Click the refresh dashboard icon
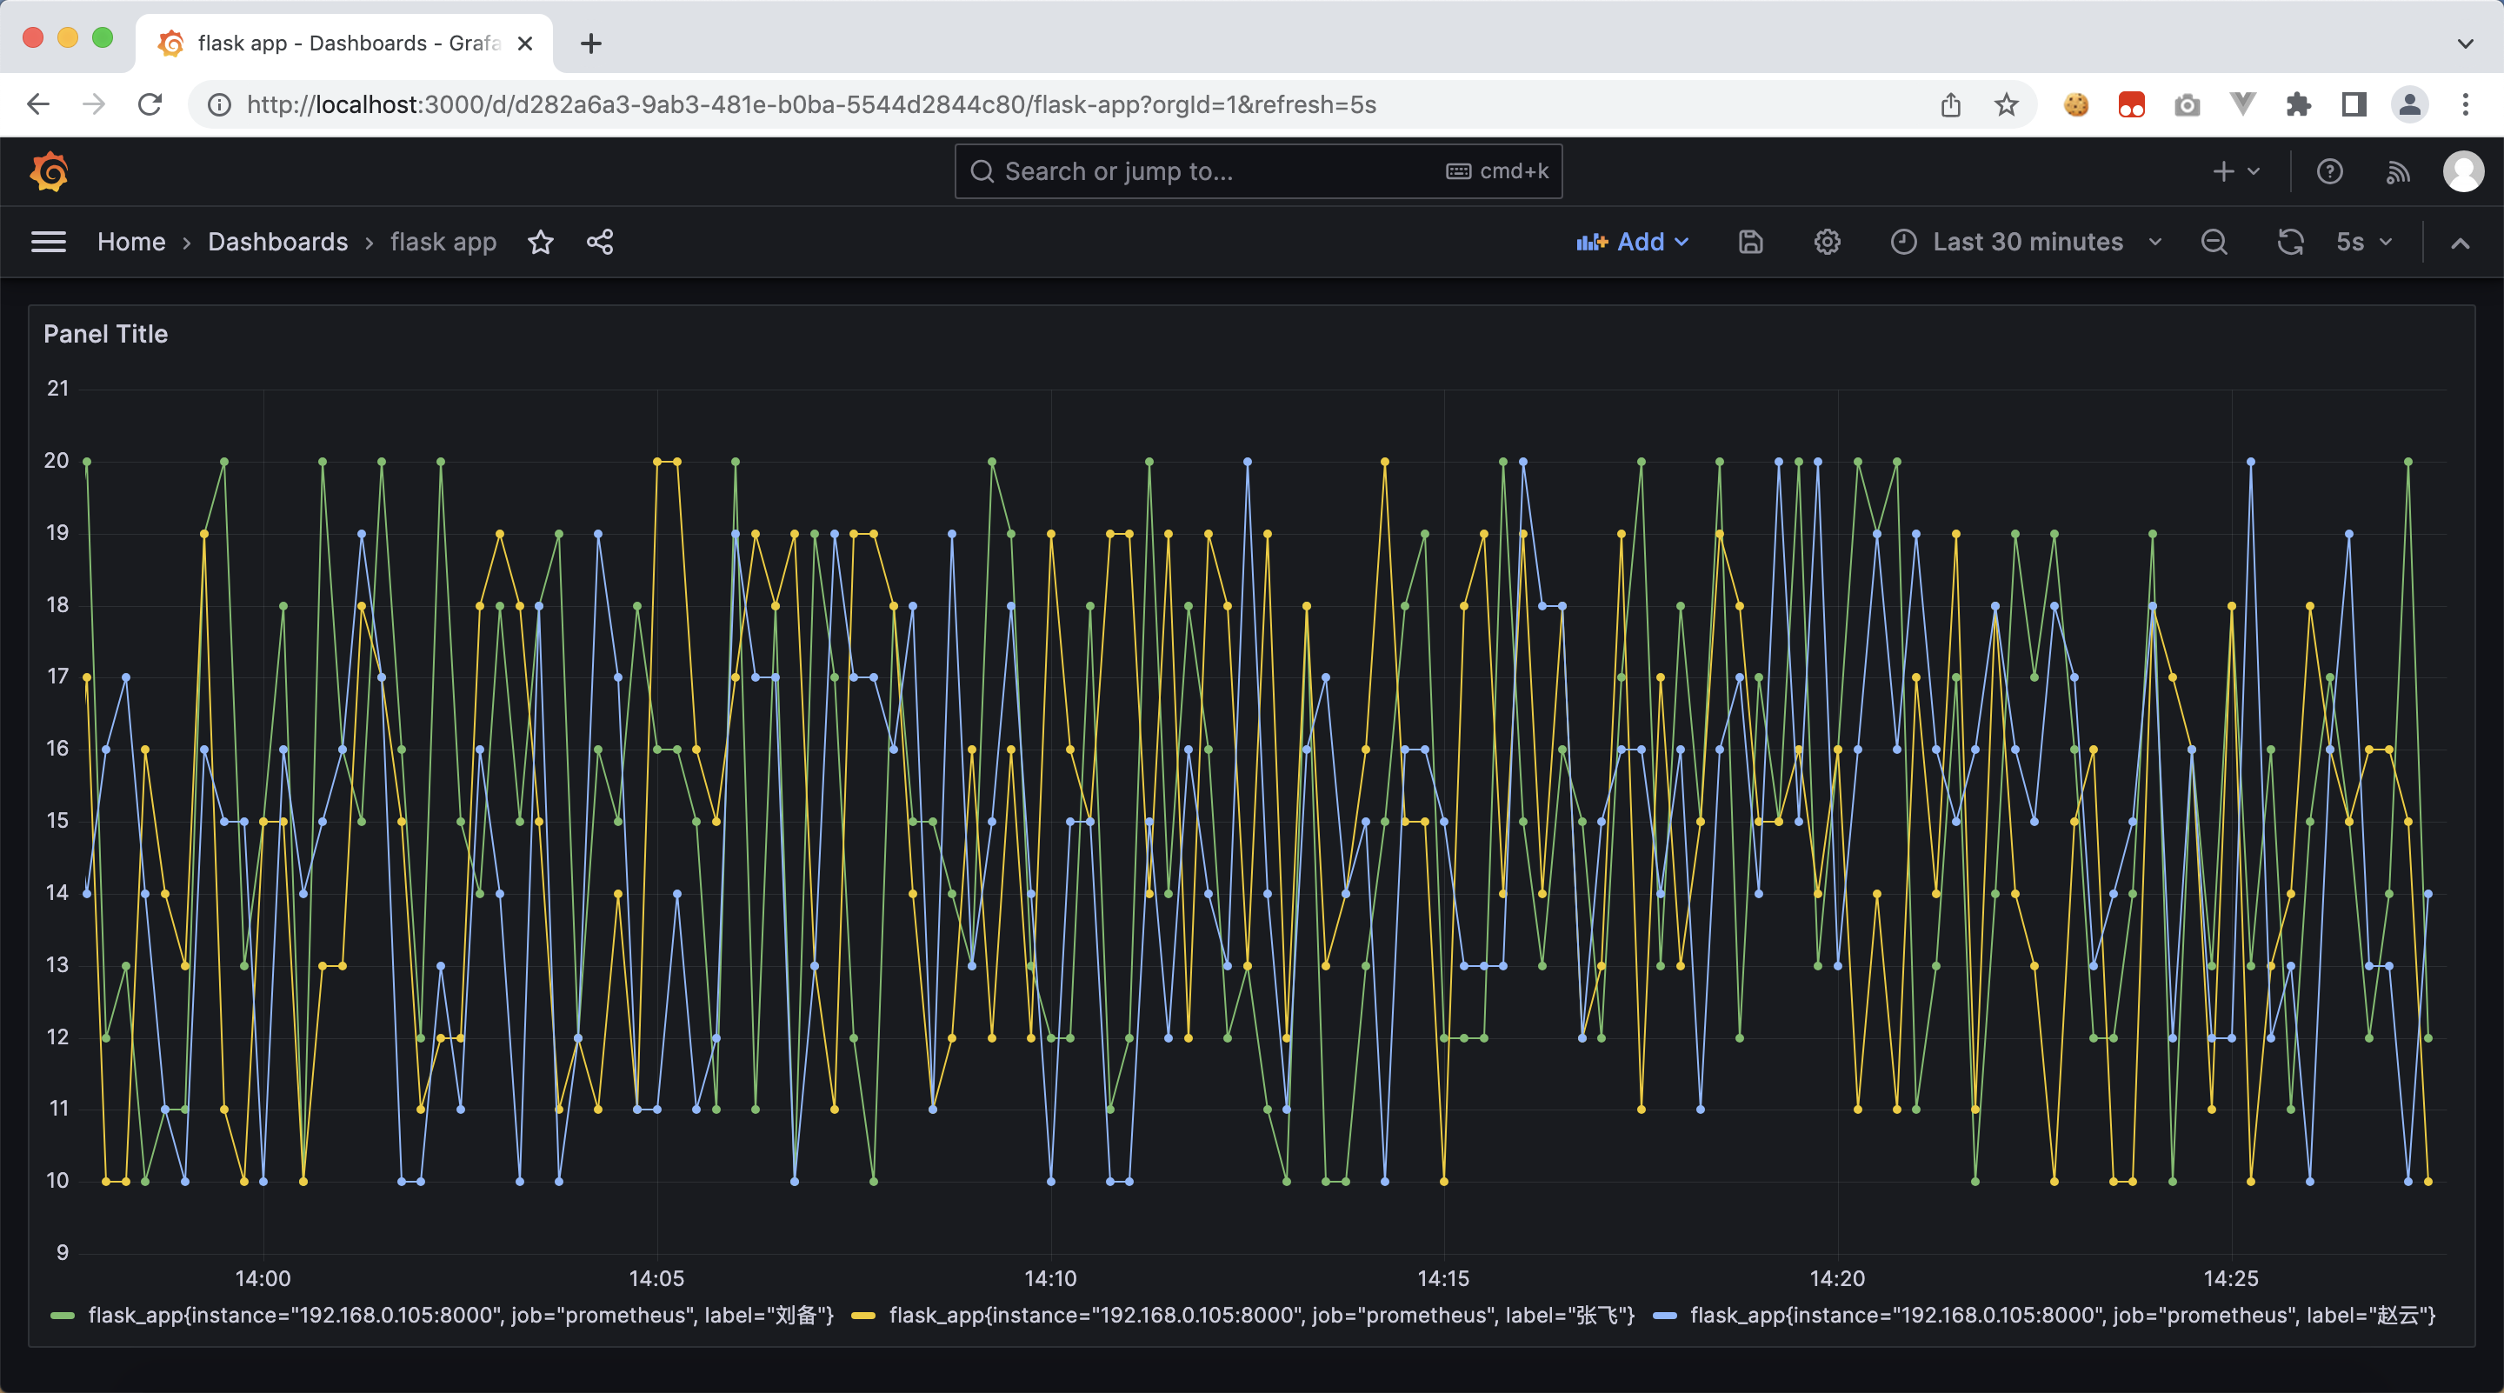This screenshot has height=1393, width=2504. click(2290, 242)
